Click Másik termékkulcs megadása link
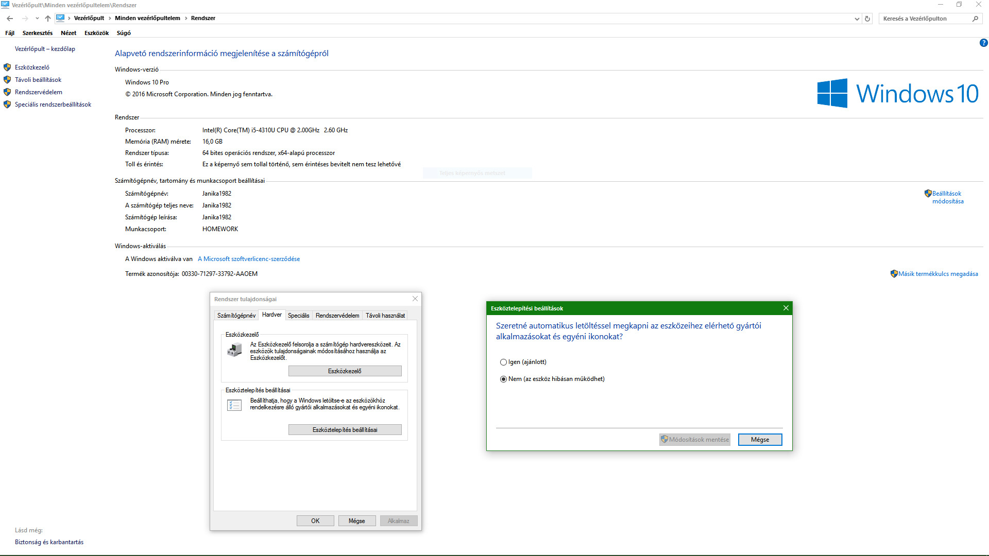989x556 pixels. (x=938, y=274)
